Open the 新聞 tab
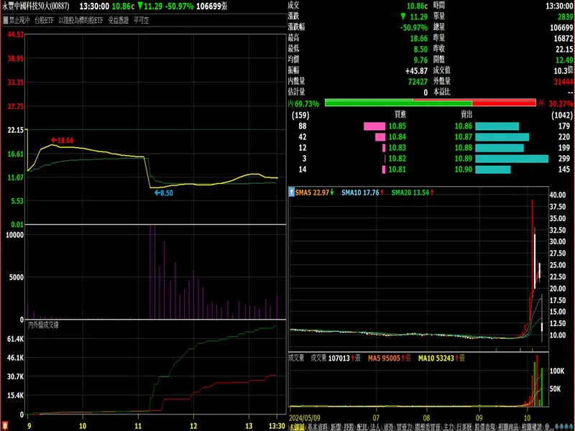Image resolution: width=575 pixels, height=431 pixels. 336,427
